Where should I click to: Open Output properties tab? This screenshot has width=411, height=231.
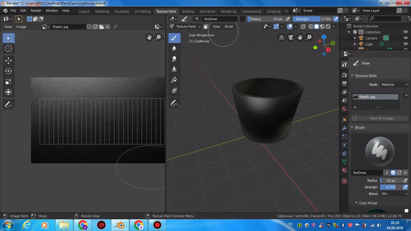tap(345, 83)
